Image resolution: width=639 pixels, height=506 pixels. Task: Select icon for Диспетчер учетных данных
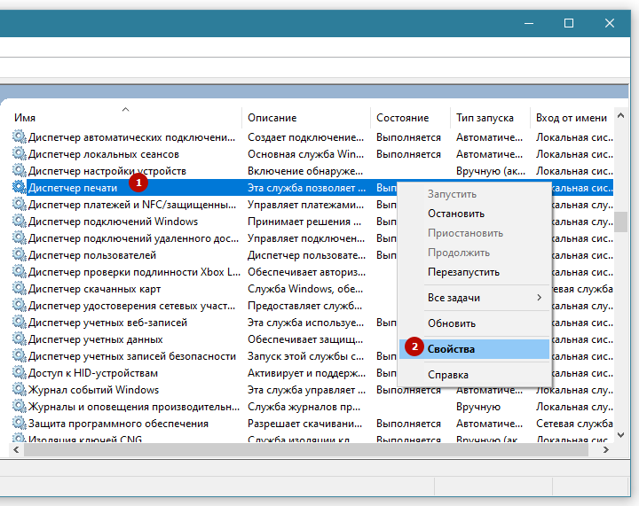(x=19, y=339)
